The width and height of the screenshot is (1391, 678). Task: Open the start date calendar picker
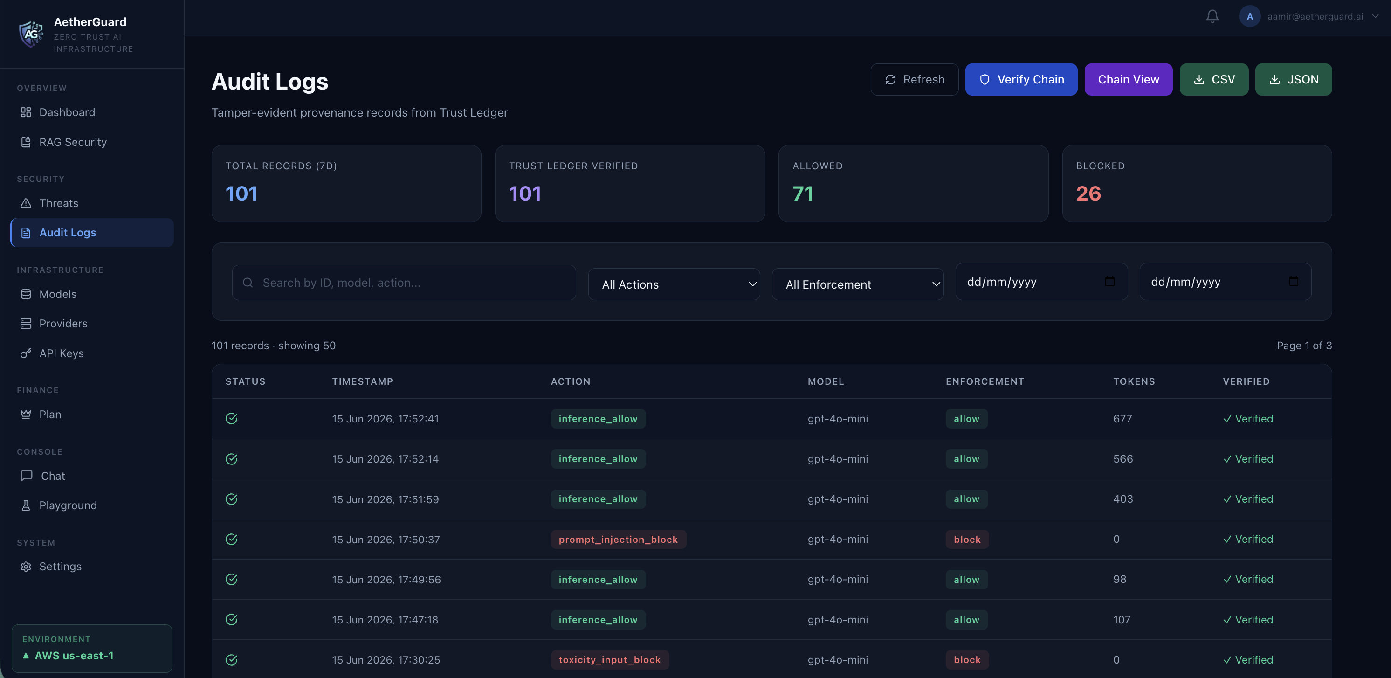(x=1109, y=282)
